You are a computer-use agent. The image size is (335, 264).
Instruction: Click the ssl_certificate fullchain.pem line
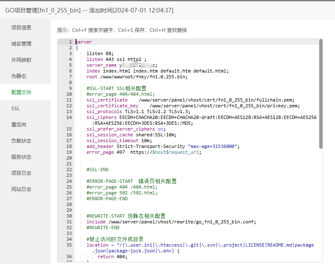[x=191, y=100]
